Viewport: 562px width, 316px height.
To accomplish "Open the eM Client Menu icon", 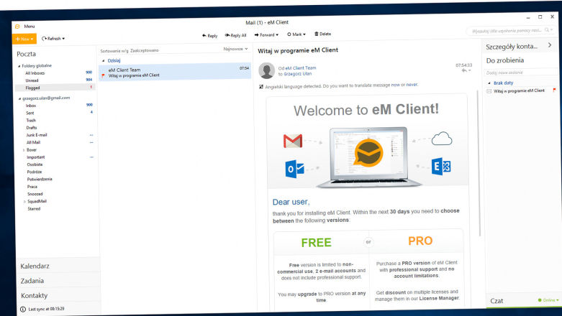I will [17, 27].
